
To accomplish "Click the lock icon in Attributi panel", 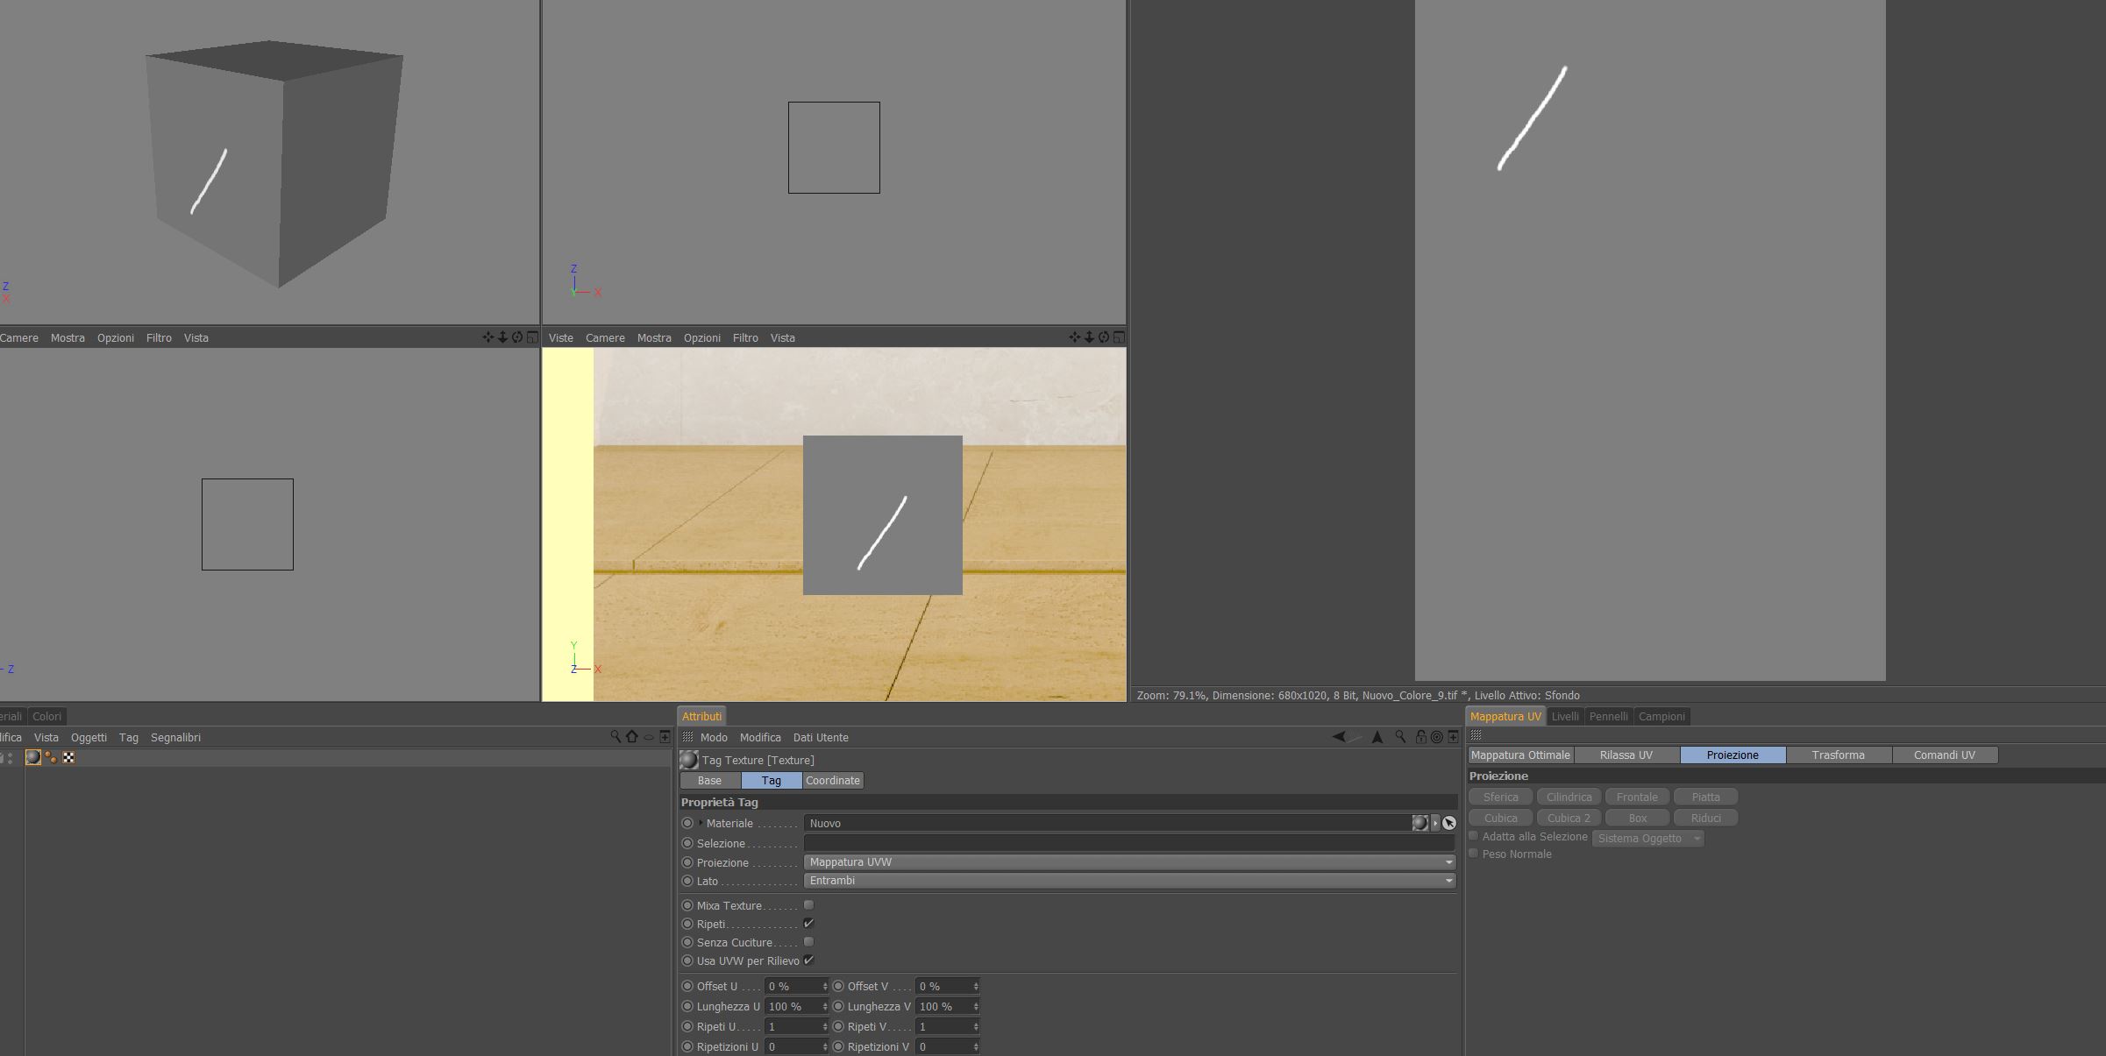I will (x=1420, y=737).
